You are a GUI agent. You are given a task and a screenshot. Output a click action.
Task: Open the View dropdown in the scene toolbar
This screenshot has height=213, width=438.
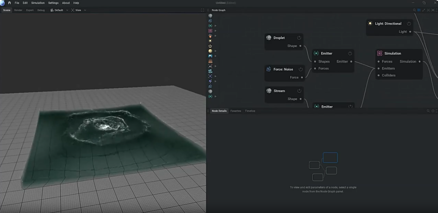pos(78,10)
